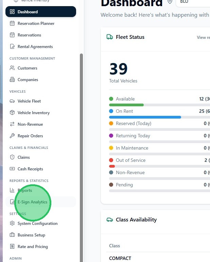Open the BLU location dropdown

click(x=193, y=2)
